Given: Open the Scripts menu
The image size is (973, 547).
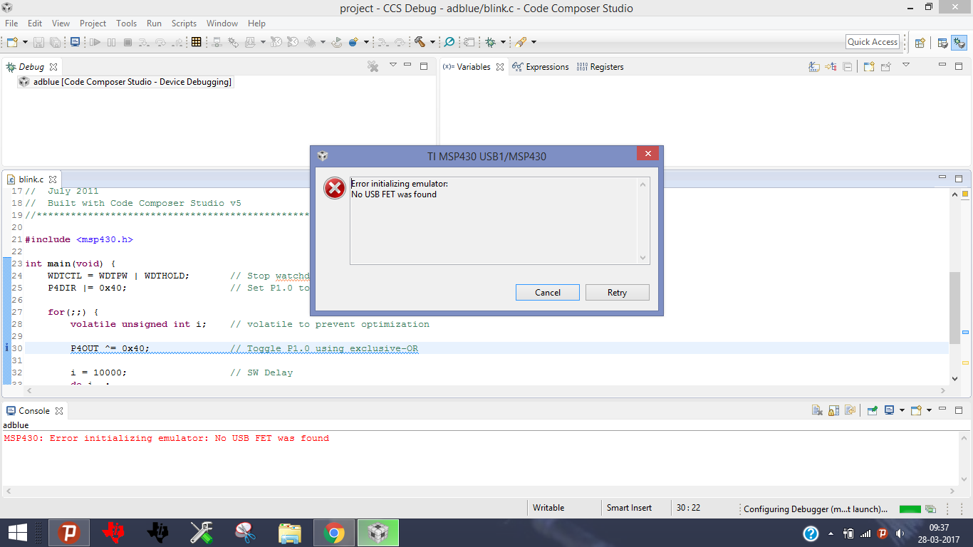Looking at the screenshot, I should pyautogui.click(x=184, y=24).
